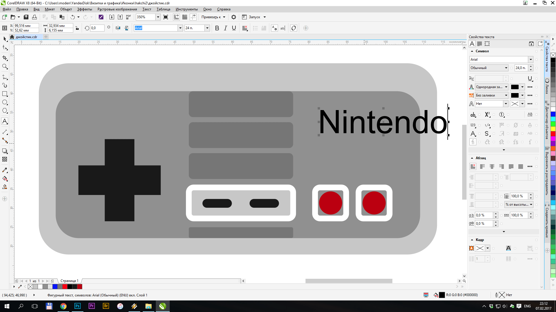Select the Zoom tool

[5, 67]
